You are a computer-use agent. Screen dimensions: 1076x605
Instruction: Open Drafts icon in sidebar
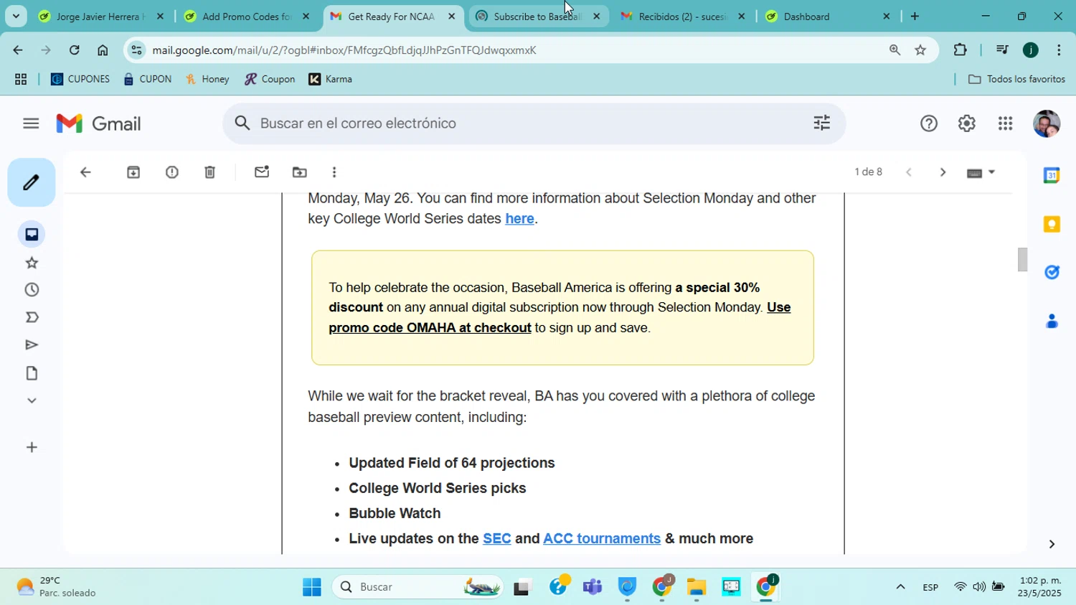(x=32, y=373)
